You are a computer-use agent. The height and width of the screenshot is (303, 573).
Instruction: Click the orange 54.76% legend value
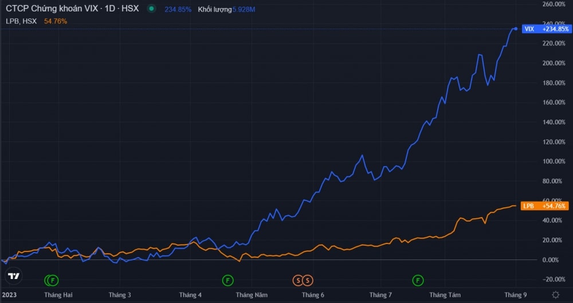coord(56,22)
